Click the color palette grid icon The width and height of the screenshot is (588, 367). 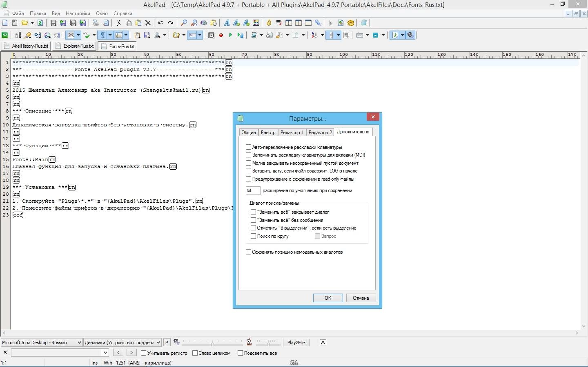tap(256, 23)
